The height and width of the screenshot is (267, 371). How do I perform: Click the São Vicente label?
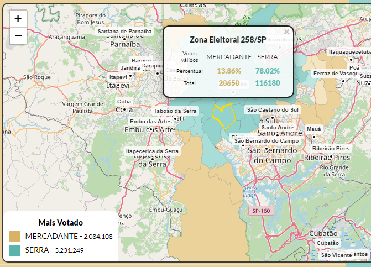click(x=336, y=255)
